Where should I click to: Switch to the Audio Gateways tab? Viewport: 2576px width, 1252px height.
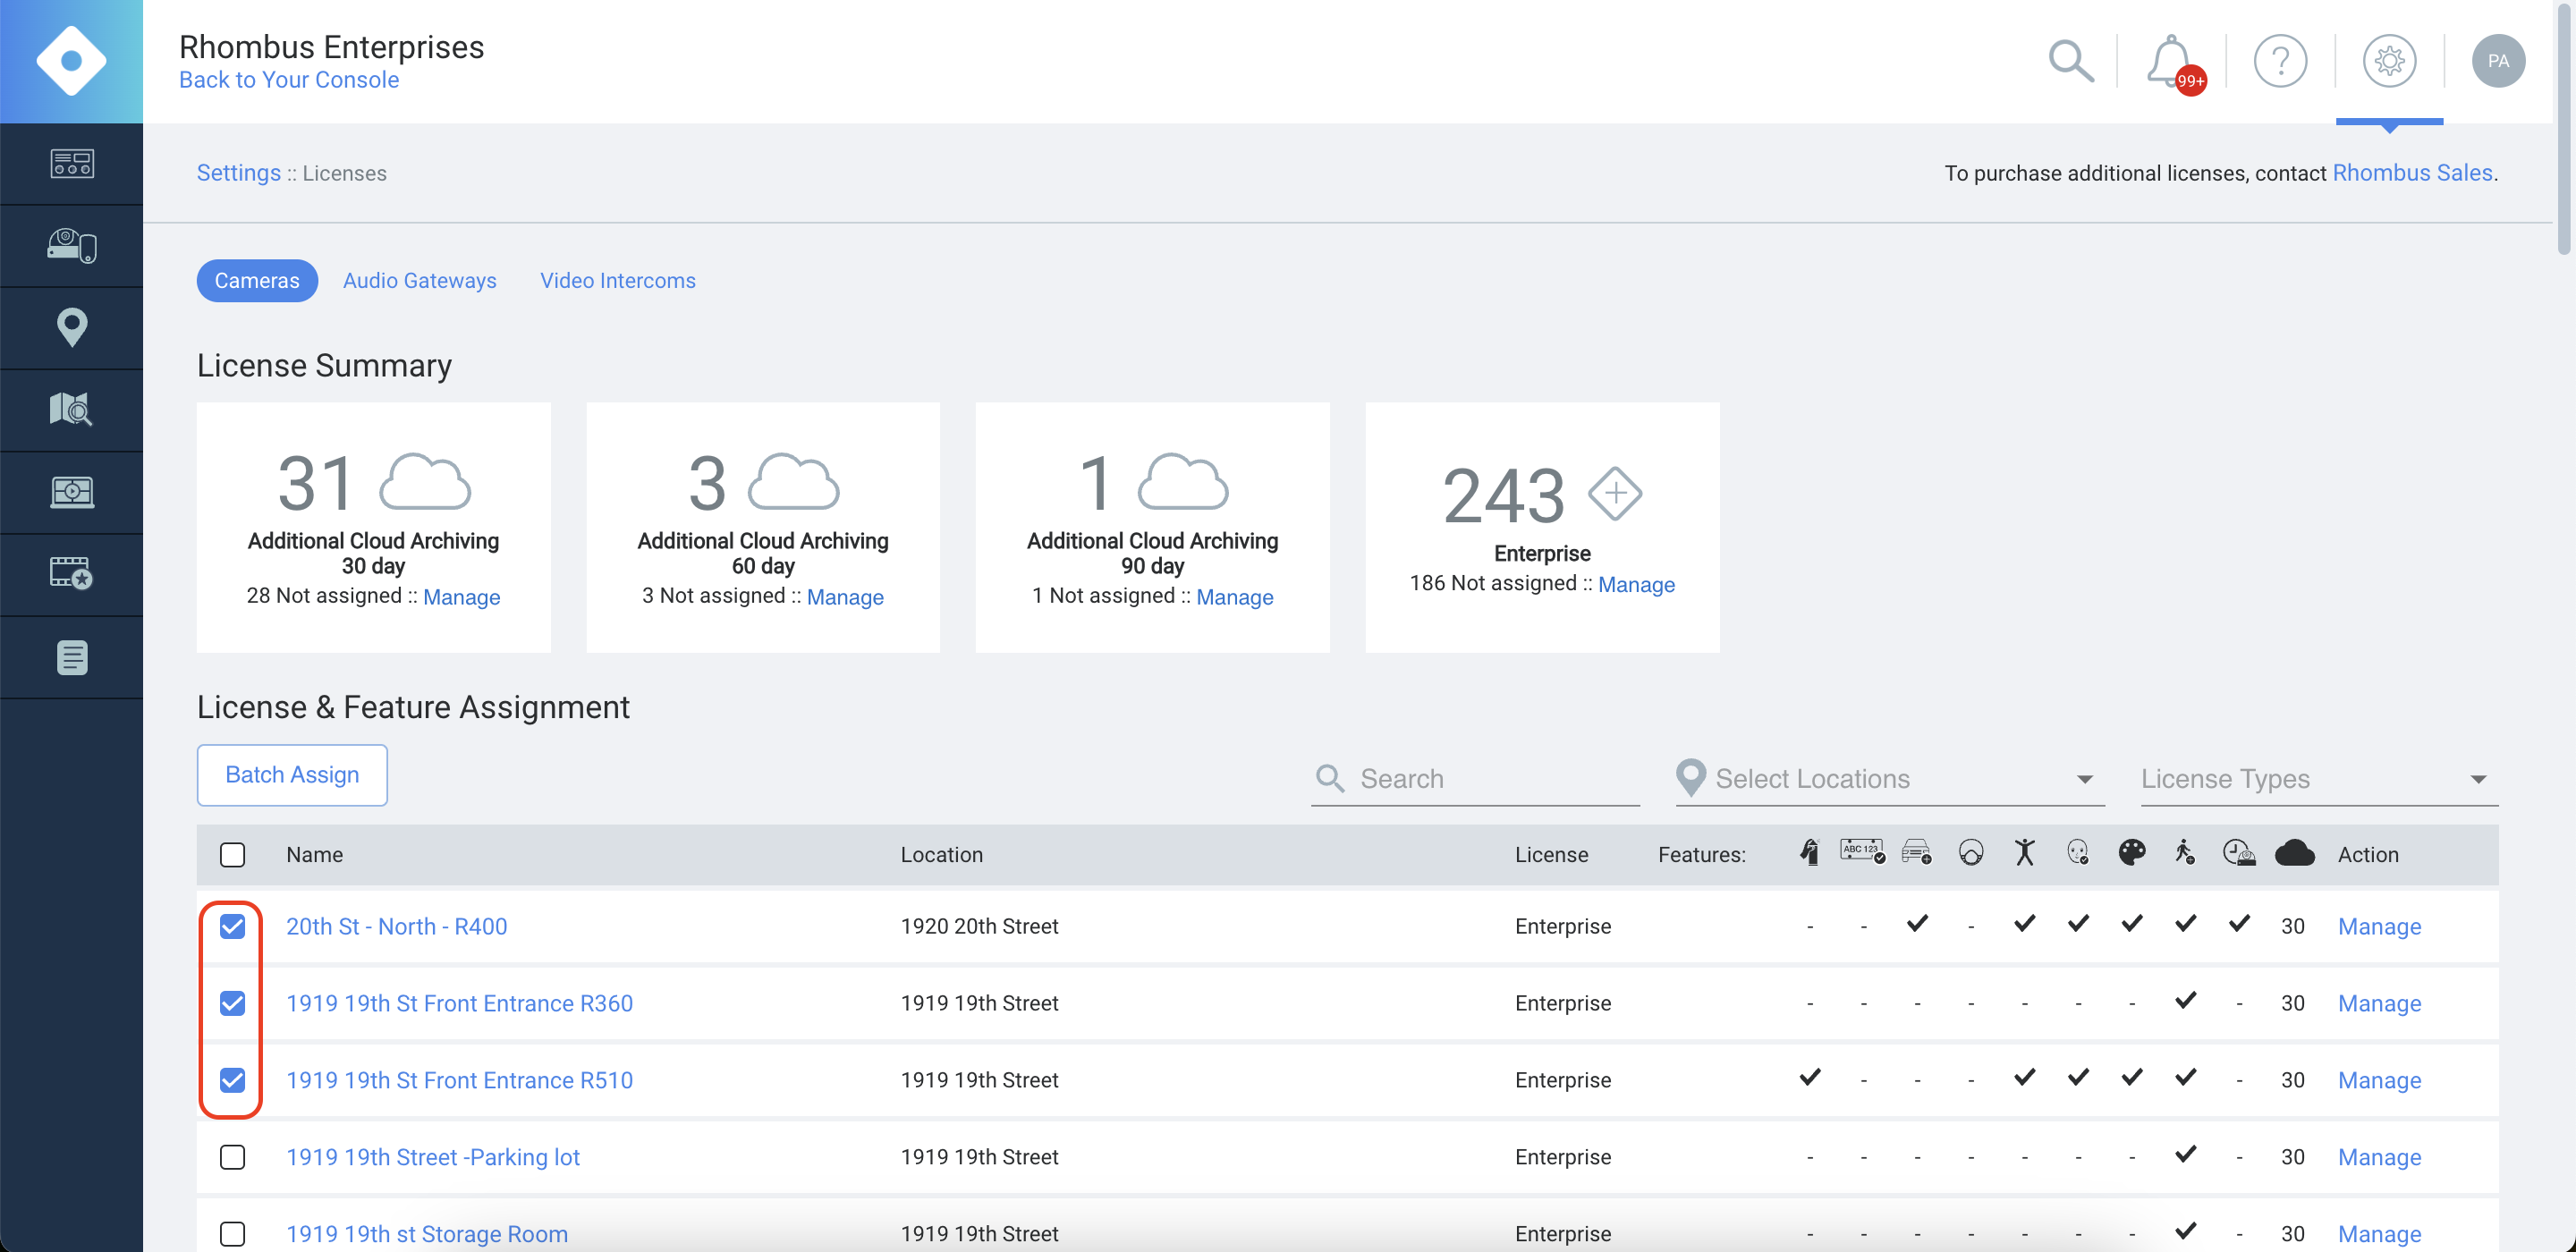[419, 280]
